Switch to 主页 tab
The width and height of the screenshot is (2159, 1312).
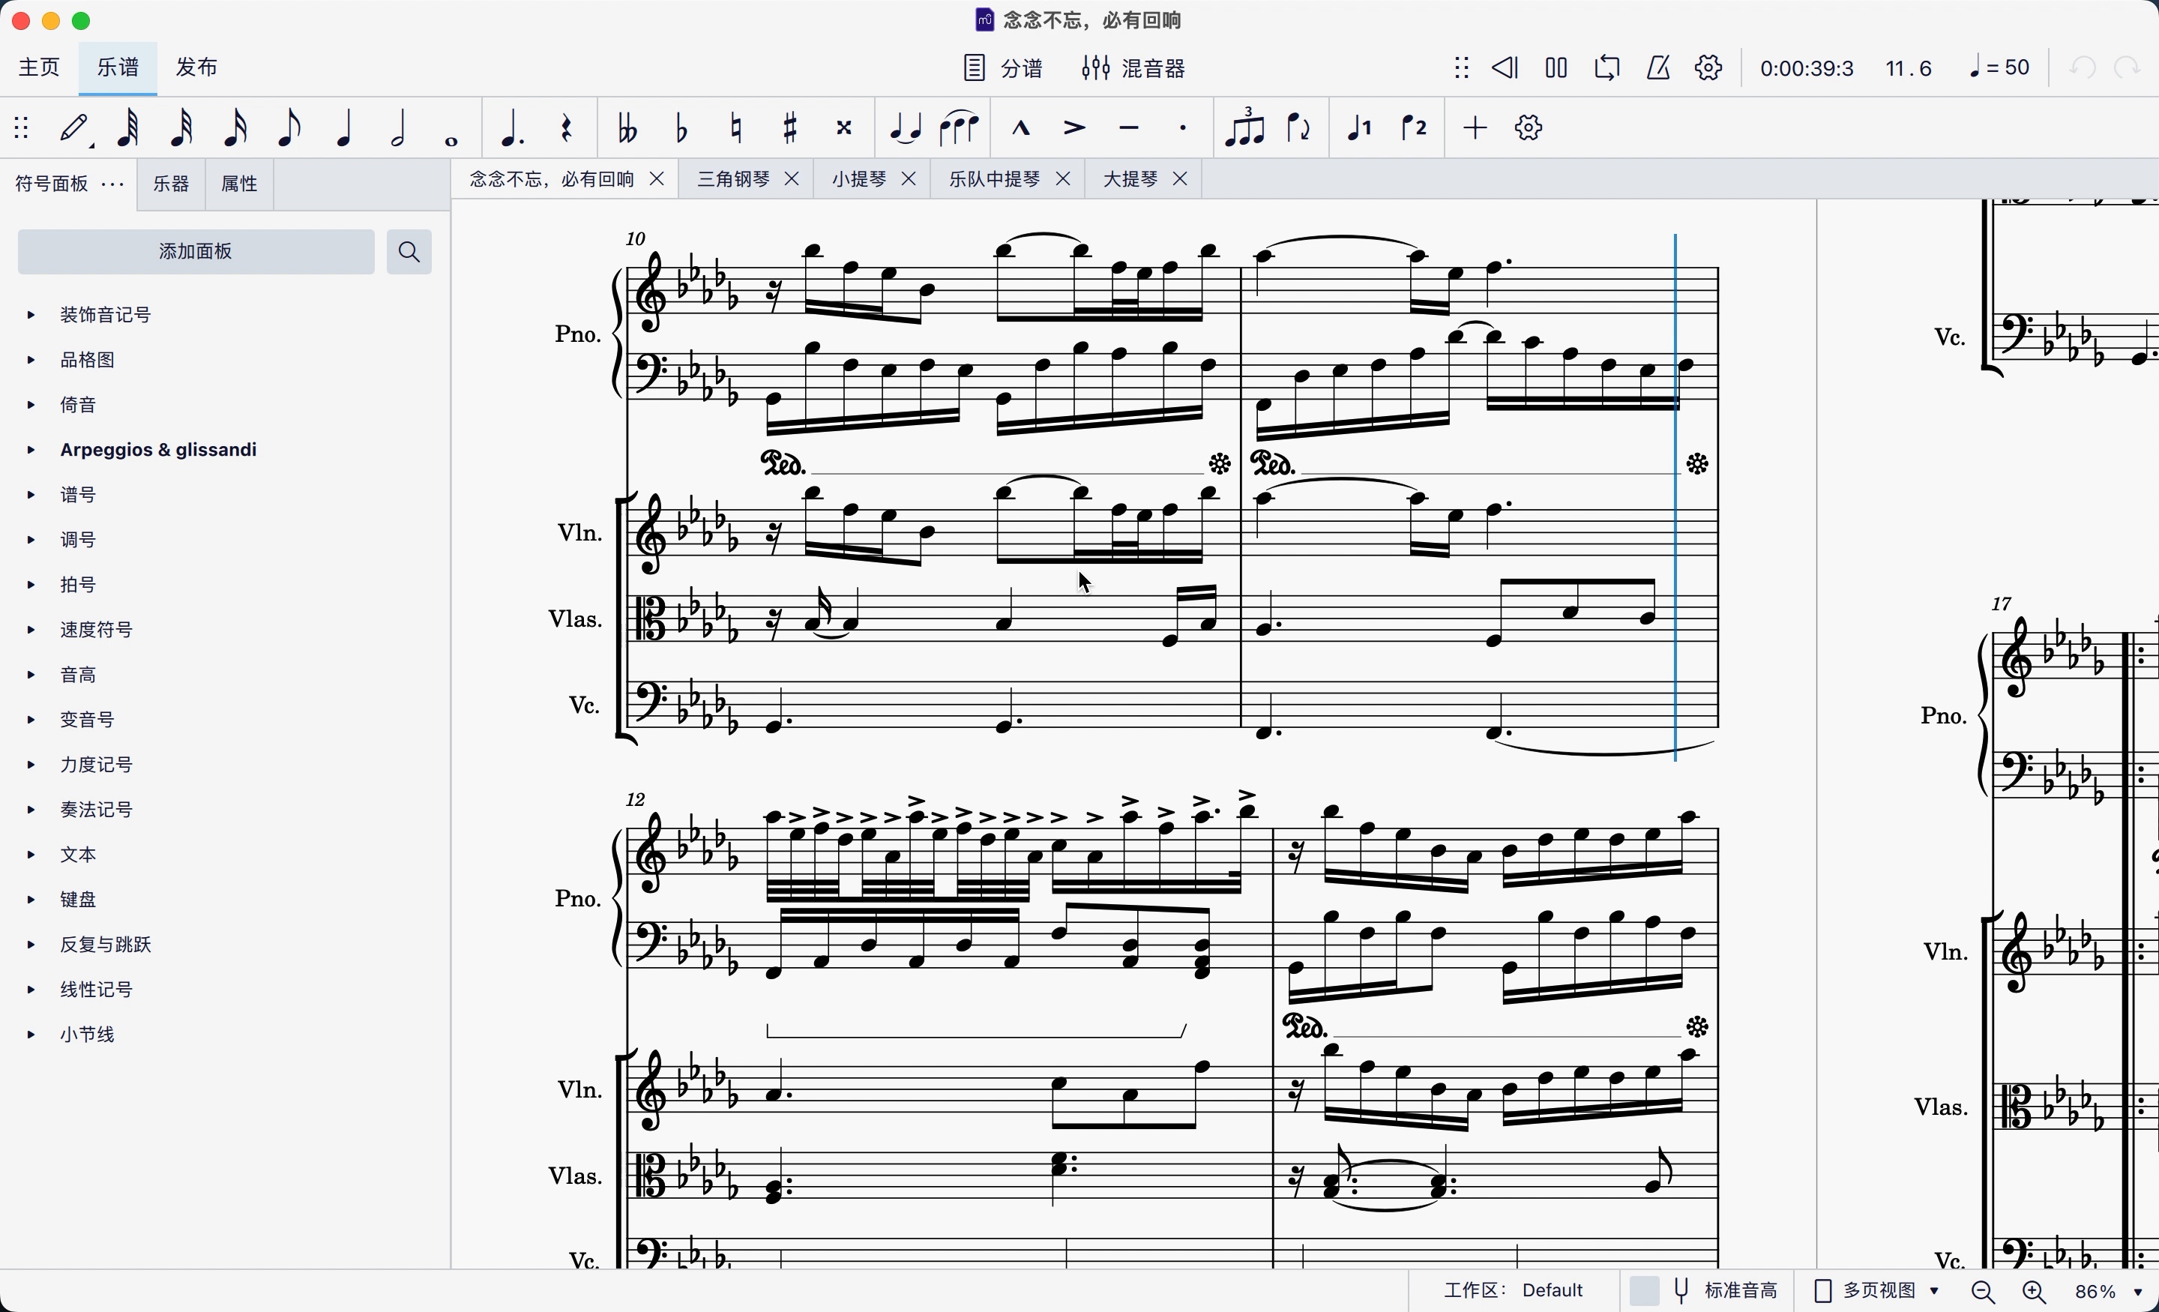pos(40,67)
